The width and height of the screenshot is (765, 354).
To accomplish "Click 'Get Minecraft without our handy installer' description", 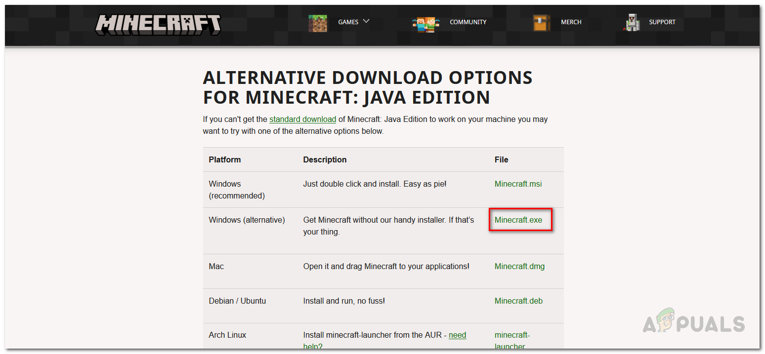I will 388,226.
